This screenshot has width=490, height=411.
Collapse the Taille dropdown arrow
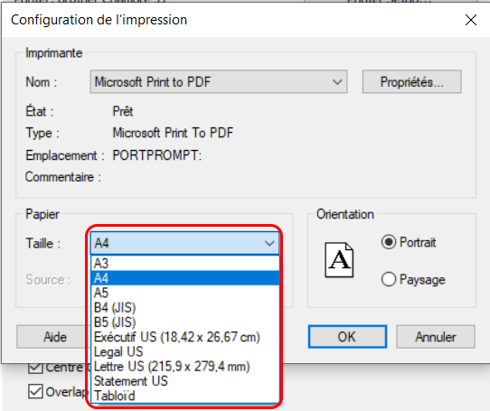pyautogui.click(x=269, y=243)
